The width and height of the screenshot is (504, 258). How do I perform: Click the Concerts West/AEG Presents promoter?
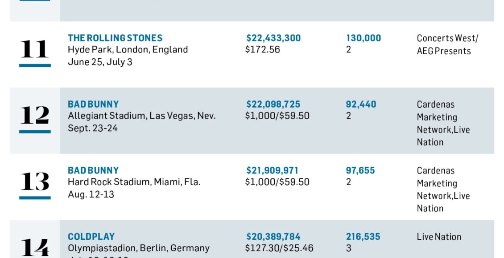(x=447, y=44)
